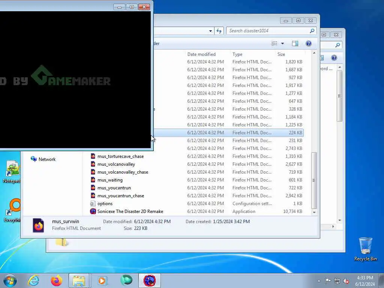Click the details pane Date modified value
Viewport: 384px width, 288px height.
click(x=152, y=221)
